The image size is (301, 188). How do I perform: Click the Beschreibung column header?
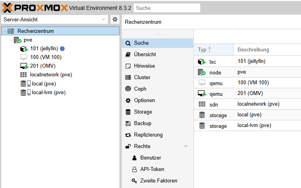253,49
